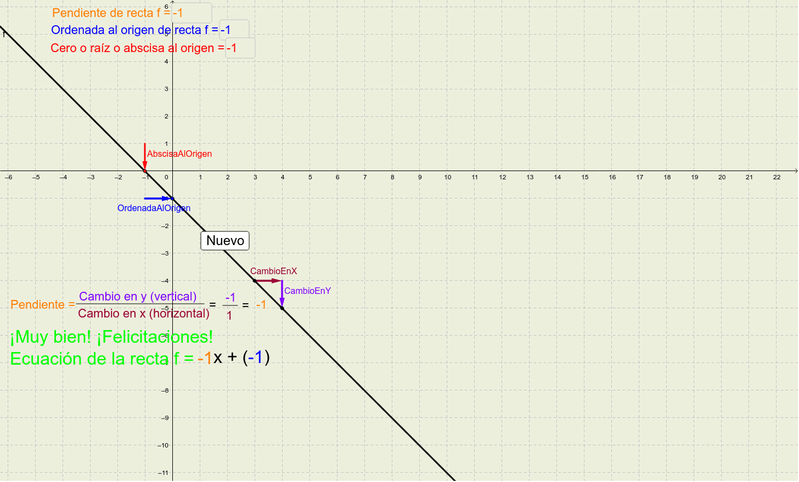Click the point below the CambioEnY arrow
This screenshot has width=799, height=482.
(282, 307)
